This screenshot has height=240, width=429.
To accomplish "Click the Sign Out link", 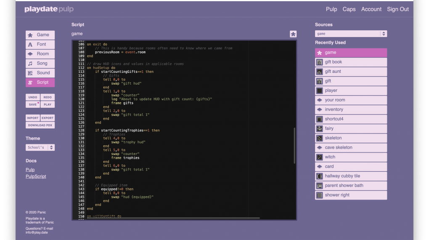I will [397, 9].
